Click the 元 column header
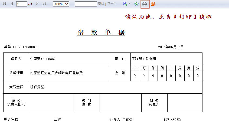The image size is (229, 138). [180, 68]
